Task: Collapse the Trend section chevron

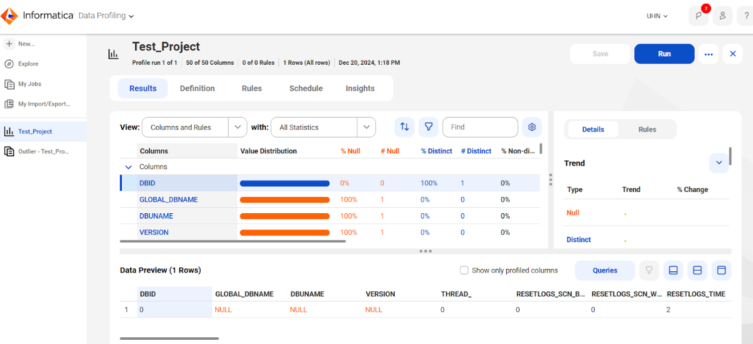Action: [719, 163]
